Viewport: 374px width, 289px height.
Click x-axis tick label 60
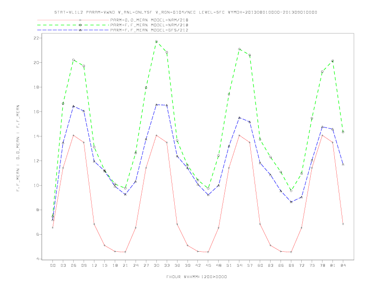tap(260, 265)
